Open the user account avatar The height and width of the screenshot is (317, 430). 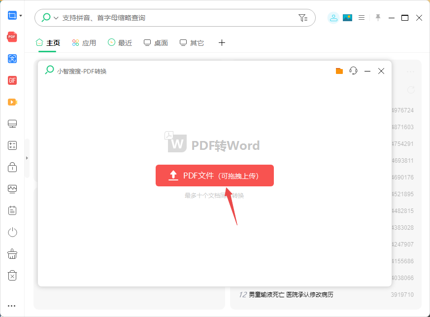point(333,18)
